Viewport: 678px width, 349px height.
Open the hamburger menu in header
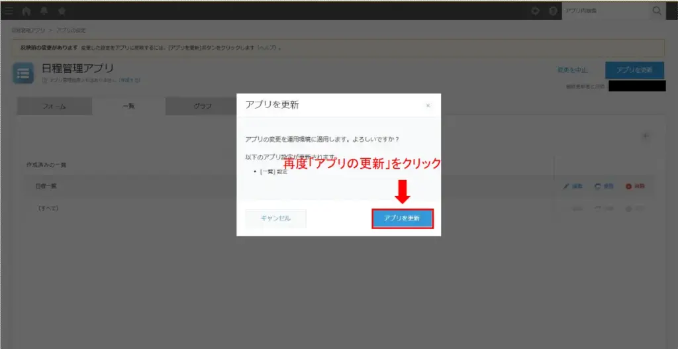(x=9, y=11)
